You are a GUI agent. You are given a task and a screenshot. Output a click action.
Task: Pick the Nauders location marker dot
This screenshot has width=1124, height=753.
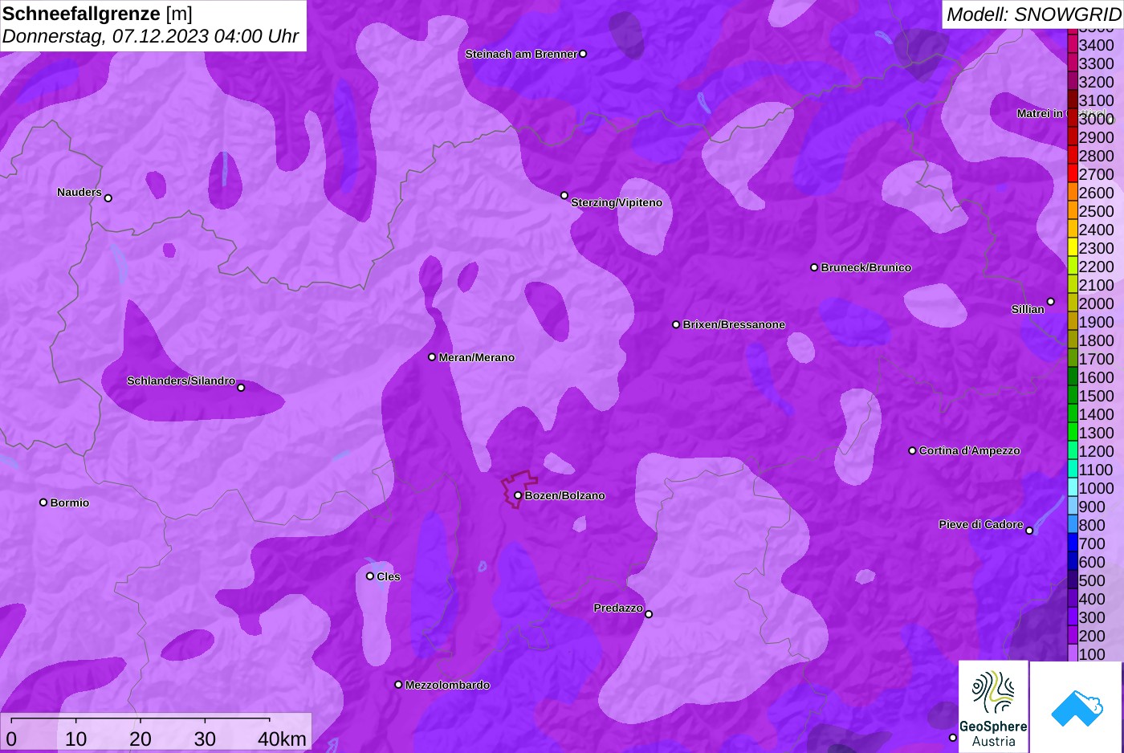coord(108,197)
